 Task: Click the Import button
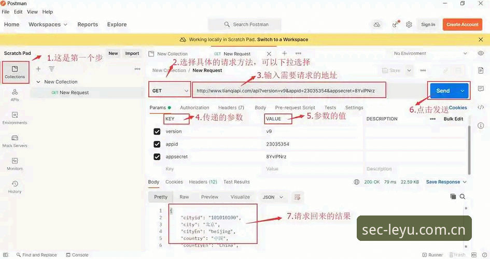click(132, 53)
